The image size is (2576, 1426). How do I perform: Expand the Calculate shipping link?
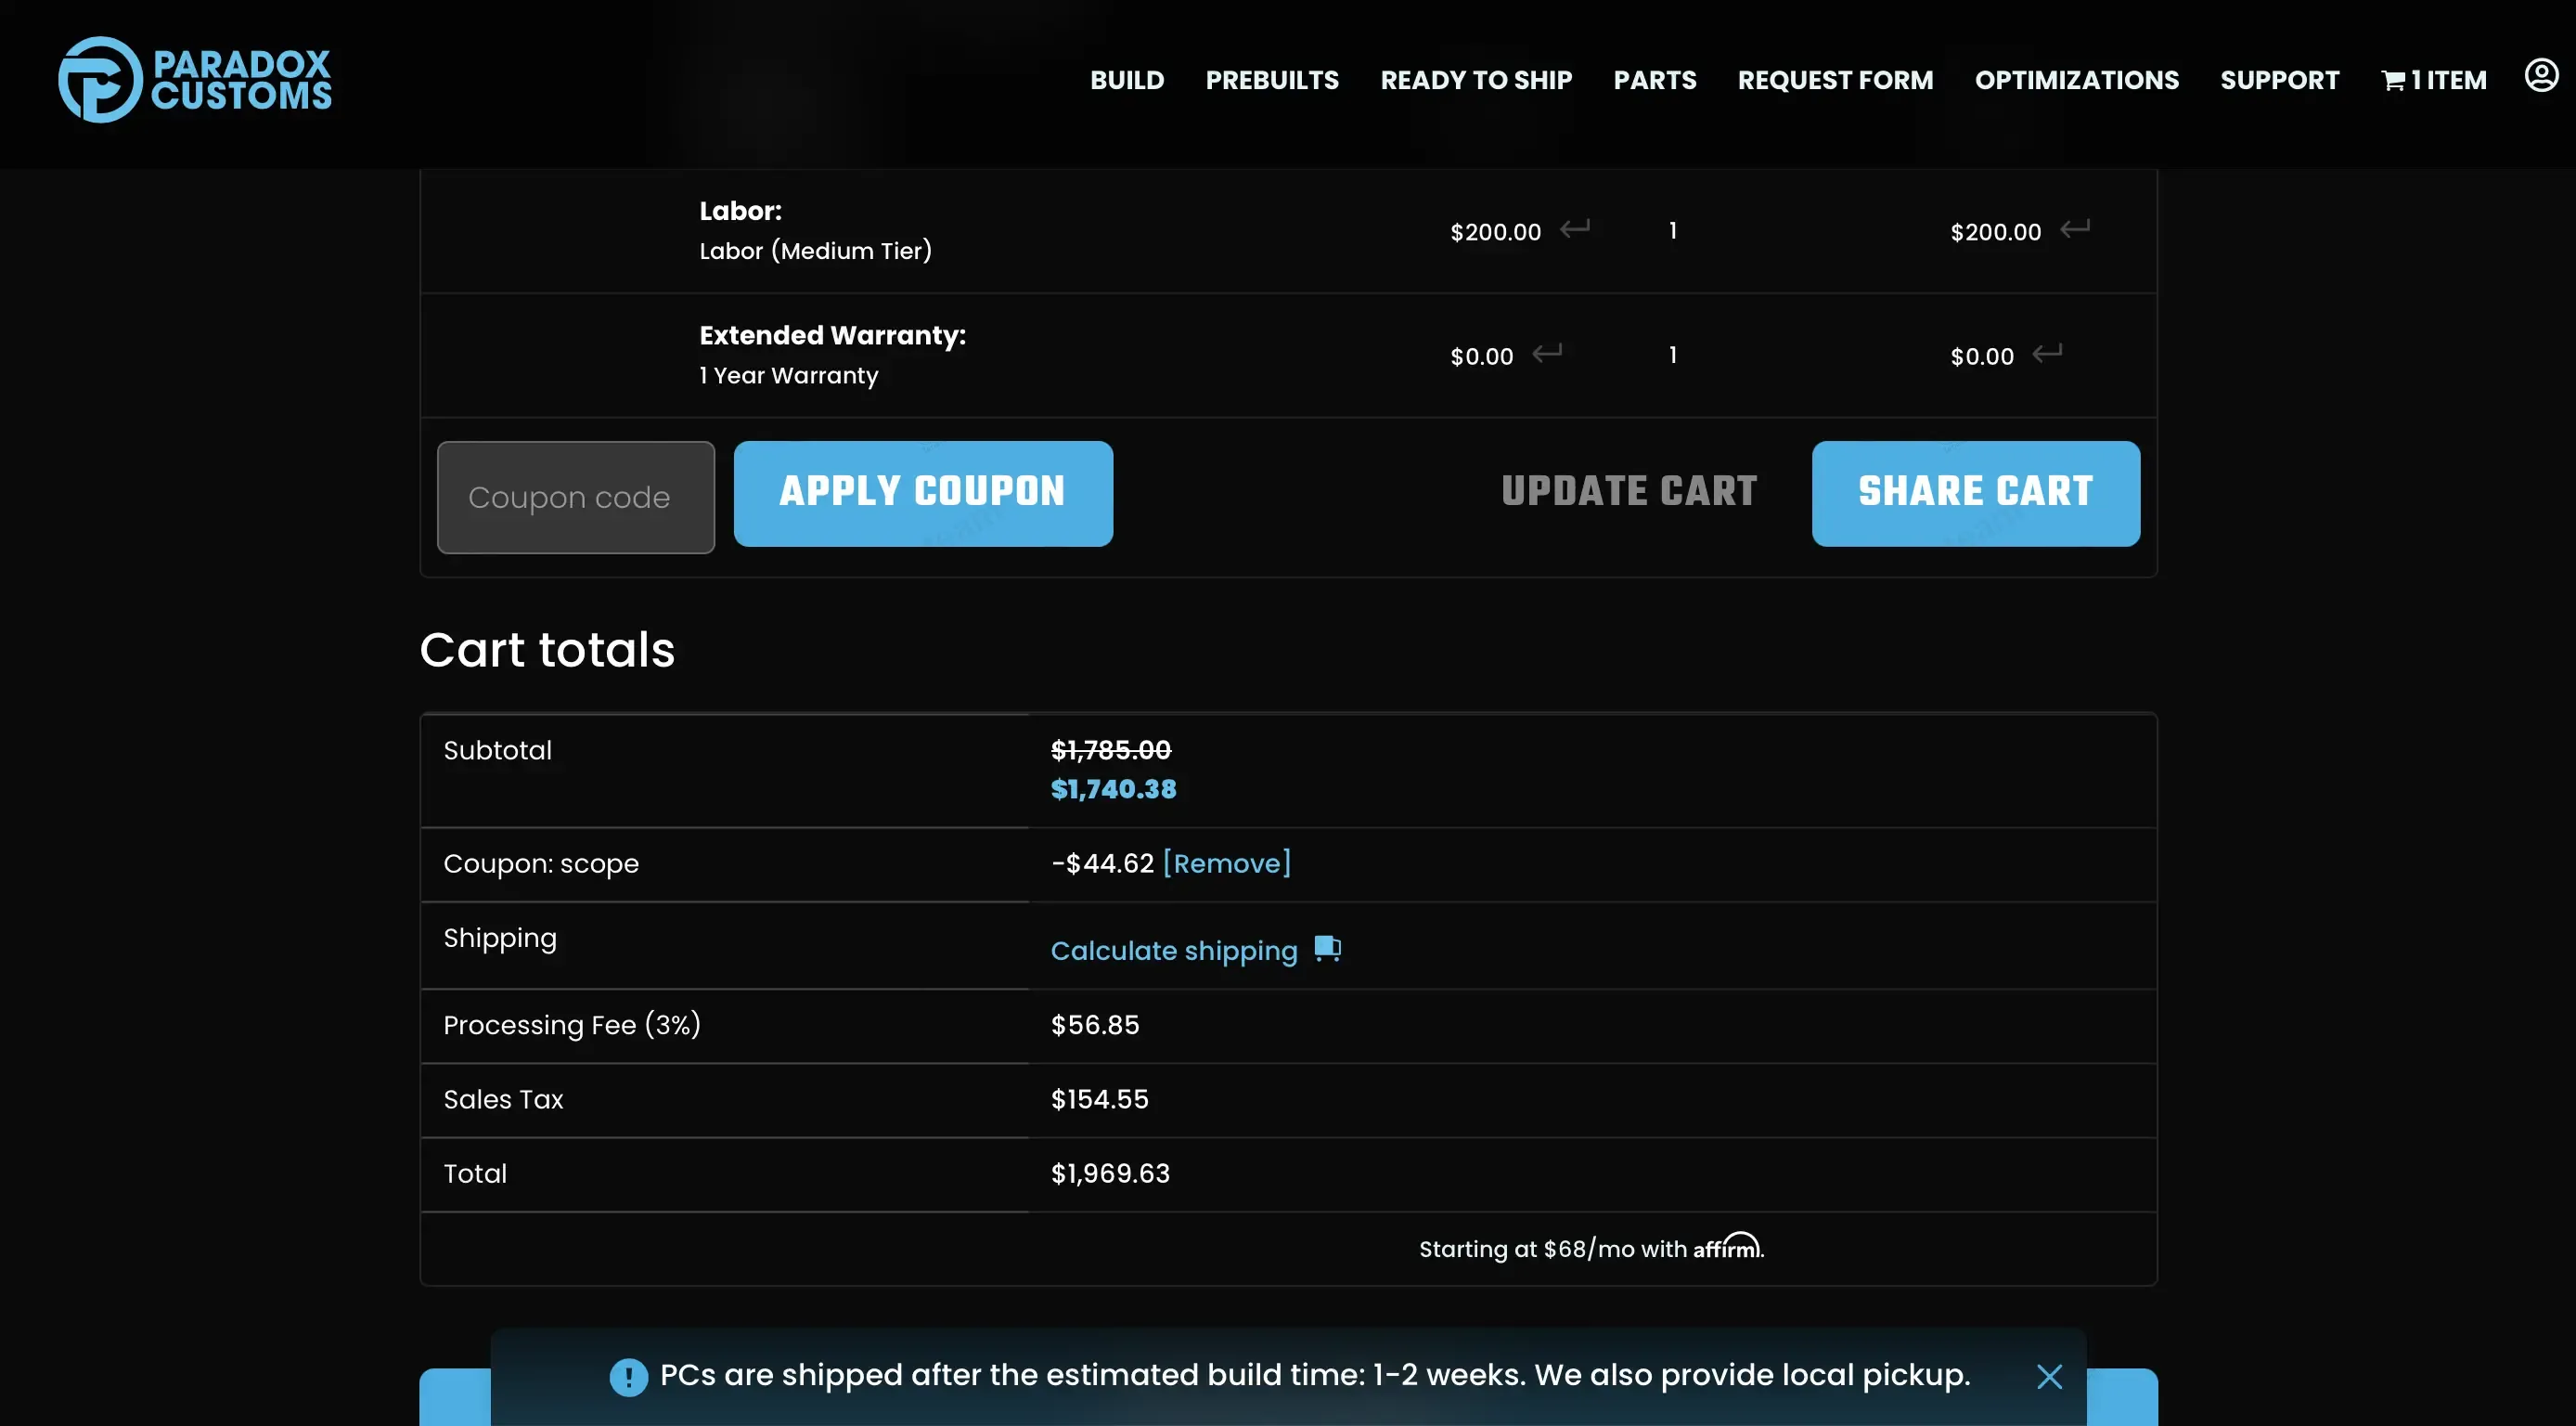1173,951
